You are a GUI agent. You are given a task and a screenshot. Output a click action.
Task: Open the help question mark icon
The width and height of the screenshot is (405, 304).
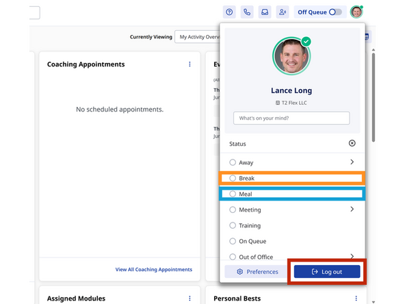pyautogui.click(x=229, y=12)
